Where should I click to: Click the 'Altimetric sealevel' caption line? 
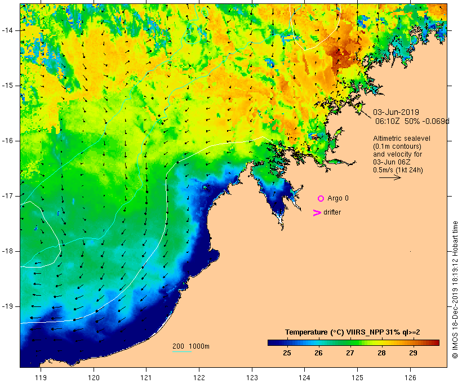pos(402,139)
